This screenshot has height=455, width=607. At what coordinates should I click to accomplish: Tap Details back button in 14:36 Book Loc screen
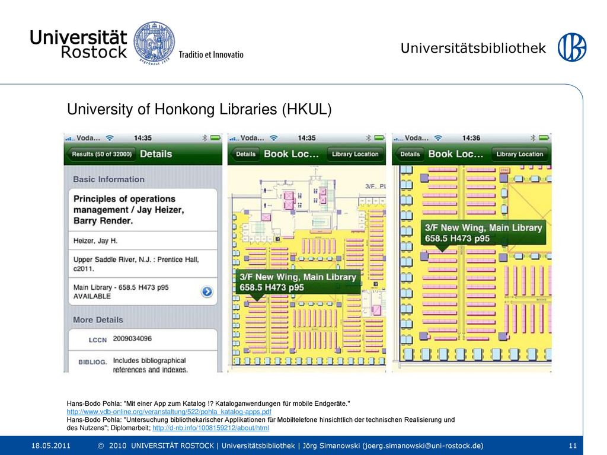pyautogui.click(x=410, y=154)
